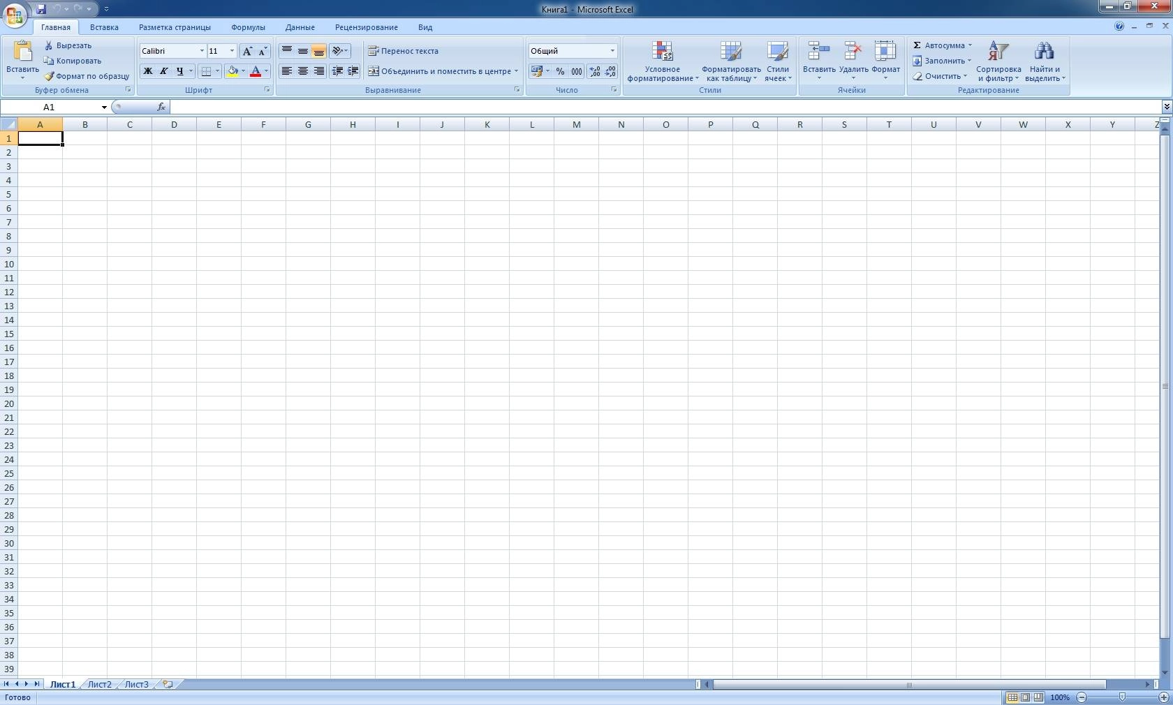
Task: Switch to Разметка страницы tab
Action: tap(175, 27)
